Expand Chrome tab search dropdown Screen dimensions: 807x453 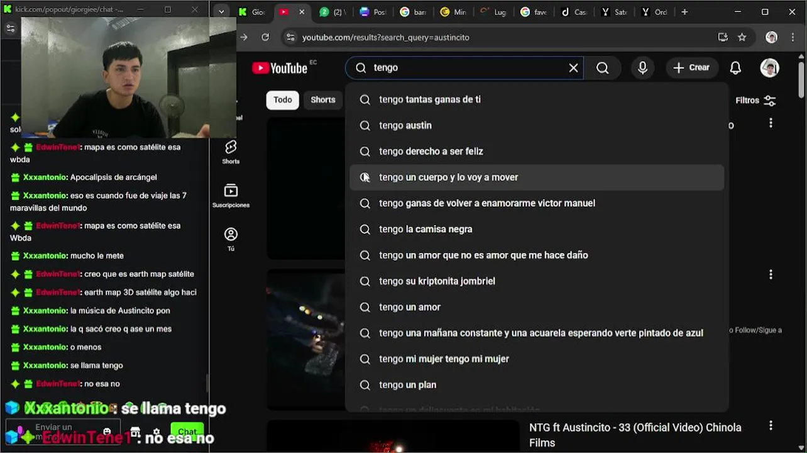pos(221,12)
